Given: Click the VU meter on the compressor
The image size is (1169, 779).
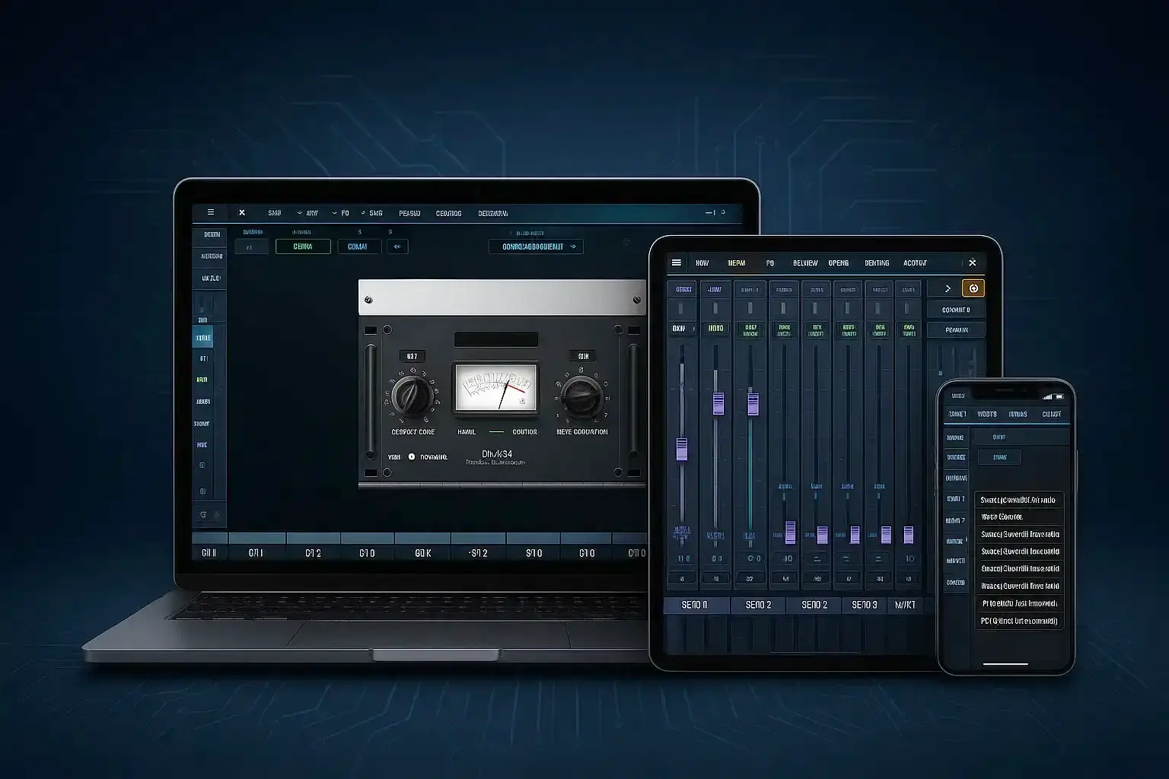Looking at the screenshot, I should (x=495, y=388).
